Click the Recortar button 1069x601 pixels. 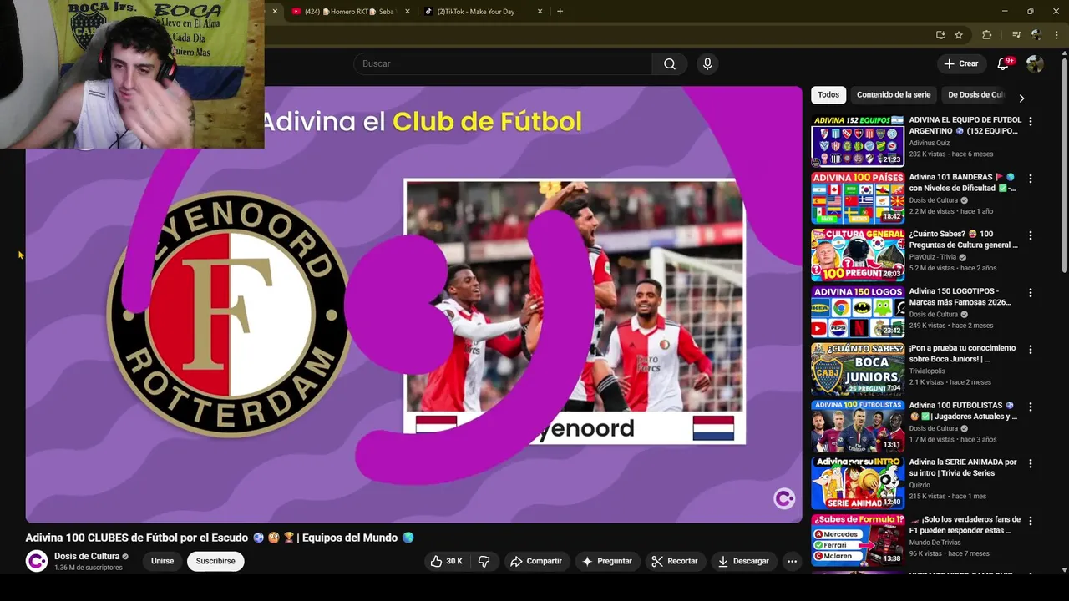(x=675, y=561)
